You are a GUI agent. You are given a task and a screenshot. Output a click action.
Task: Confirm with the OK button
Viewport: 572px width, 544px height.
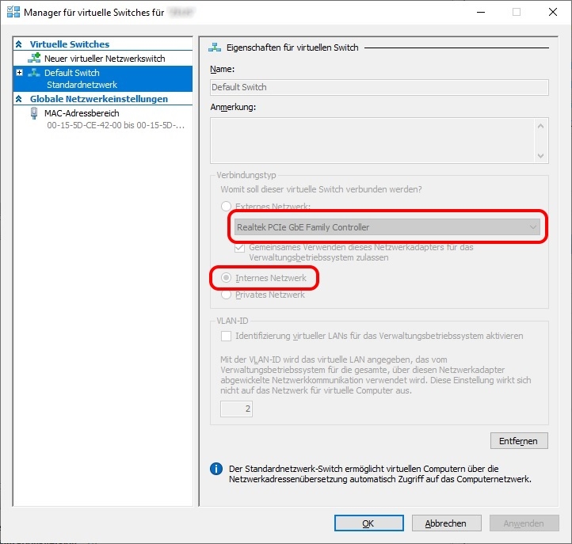[369, 523]
